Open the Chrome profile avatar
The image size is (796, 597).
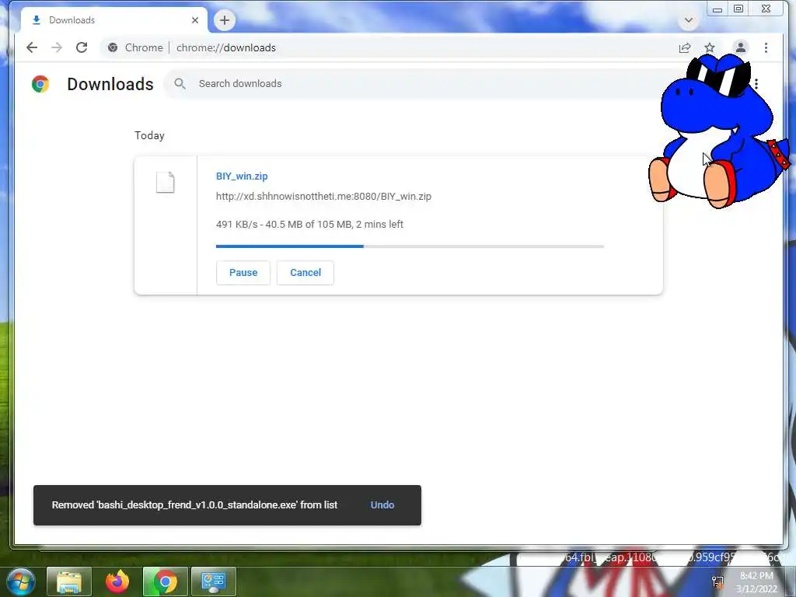[741, 47]
